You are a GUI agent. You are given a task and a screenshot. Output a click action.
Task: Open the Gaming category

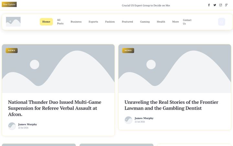pos(145,22)
